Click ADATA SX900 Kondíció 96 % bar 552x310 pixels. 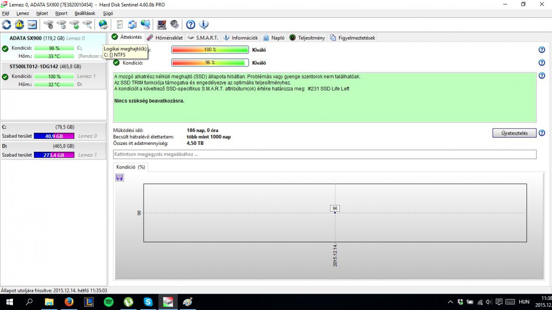(54, 48)
